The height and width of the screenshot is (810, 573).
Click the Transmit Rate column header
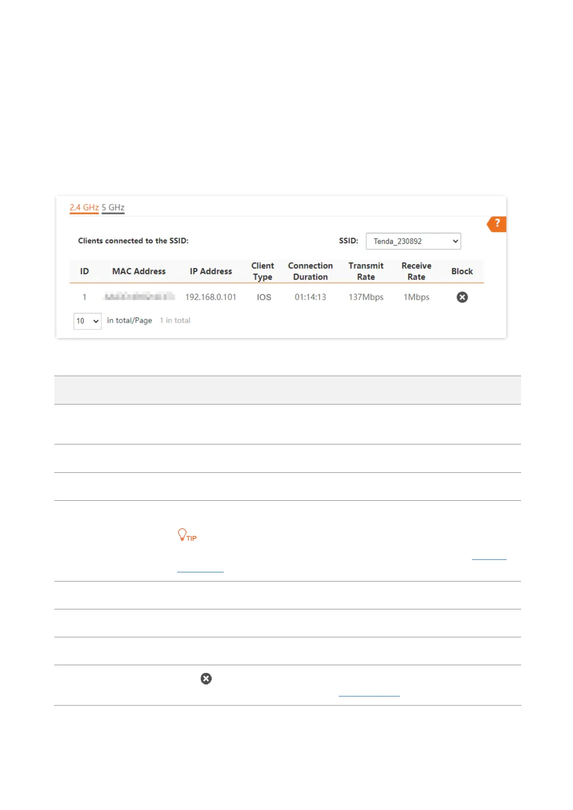366,271
